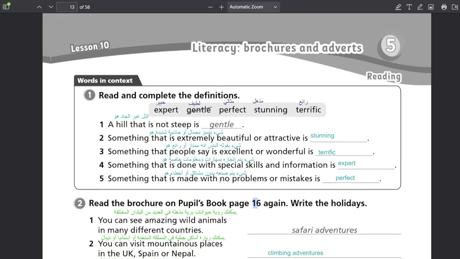This screenshot has height=259, width=460.
Task: Click the word 'stunning' in the word box
Action: click(271, 110)
